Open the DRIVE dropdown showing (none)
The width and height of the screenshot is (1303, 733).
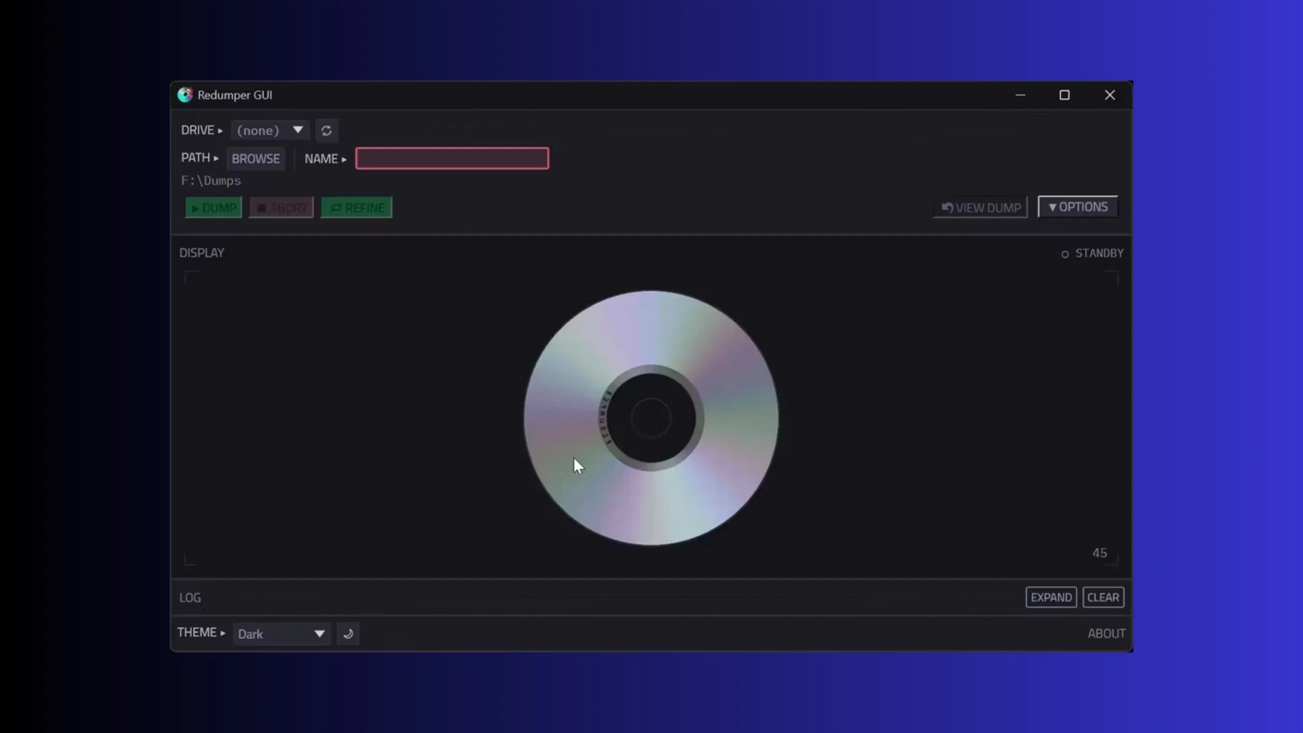[270, 130]
